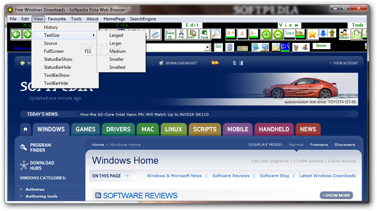Click the keyboard icon
377x211 pixels.
(242, 48)
